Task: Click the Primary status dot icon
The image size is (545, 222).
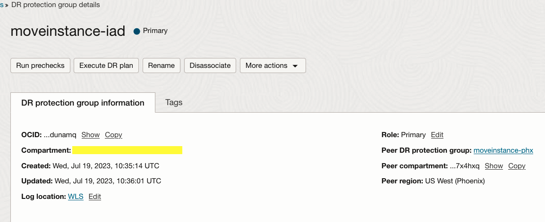Action: (137, 31)
